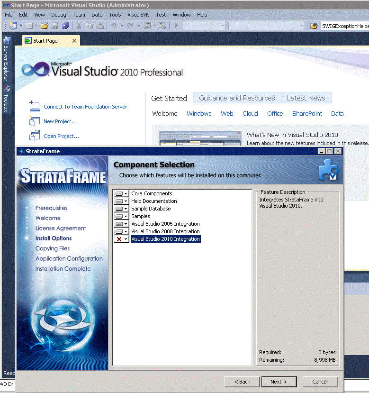Open install state dropdown for Sample Database
The width and height of the screenshot is (369, 393).
(x=121, y=209)
